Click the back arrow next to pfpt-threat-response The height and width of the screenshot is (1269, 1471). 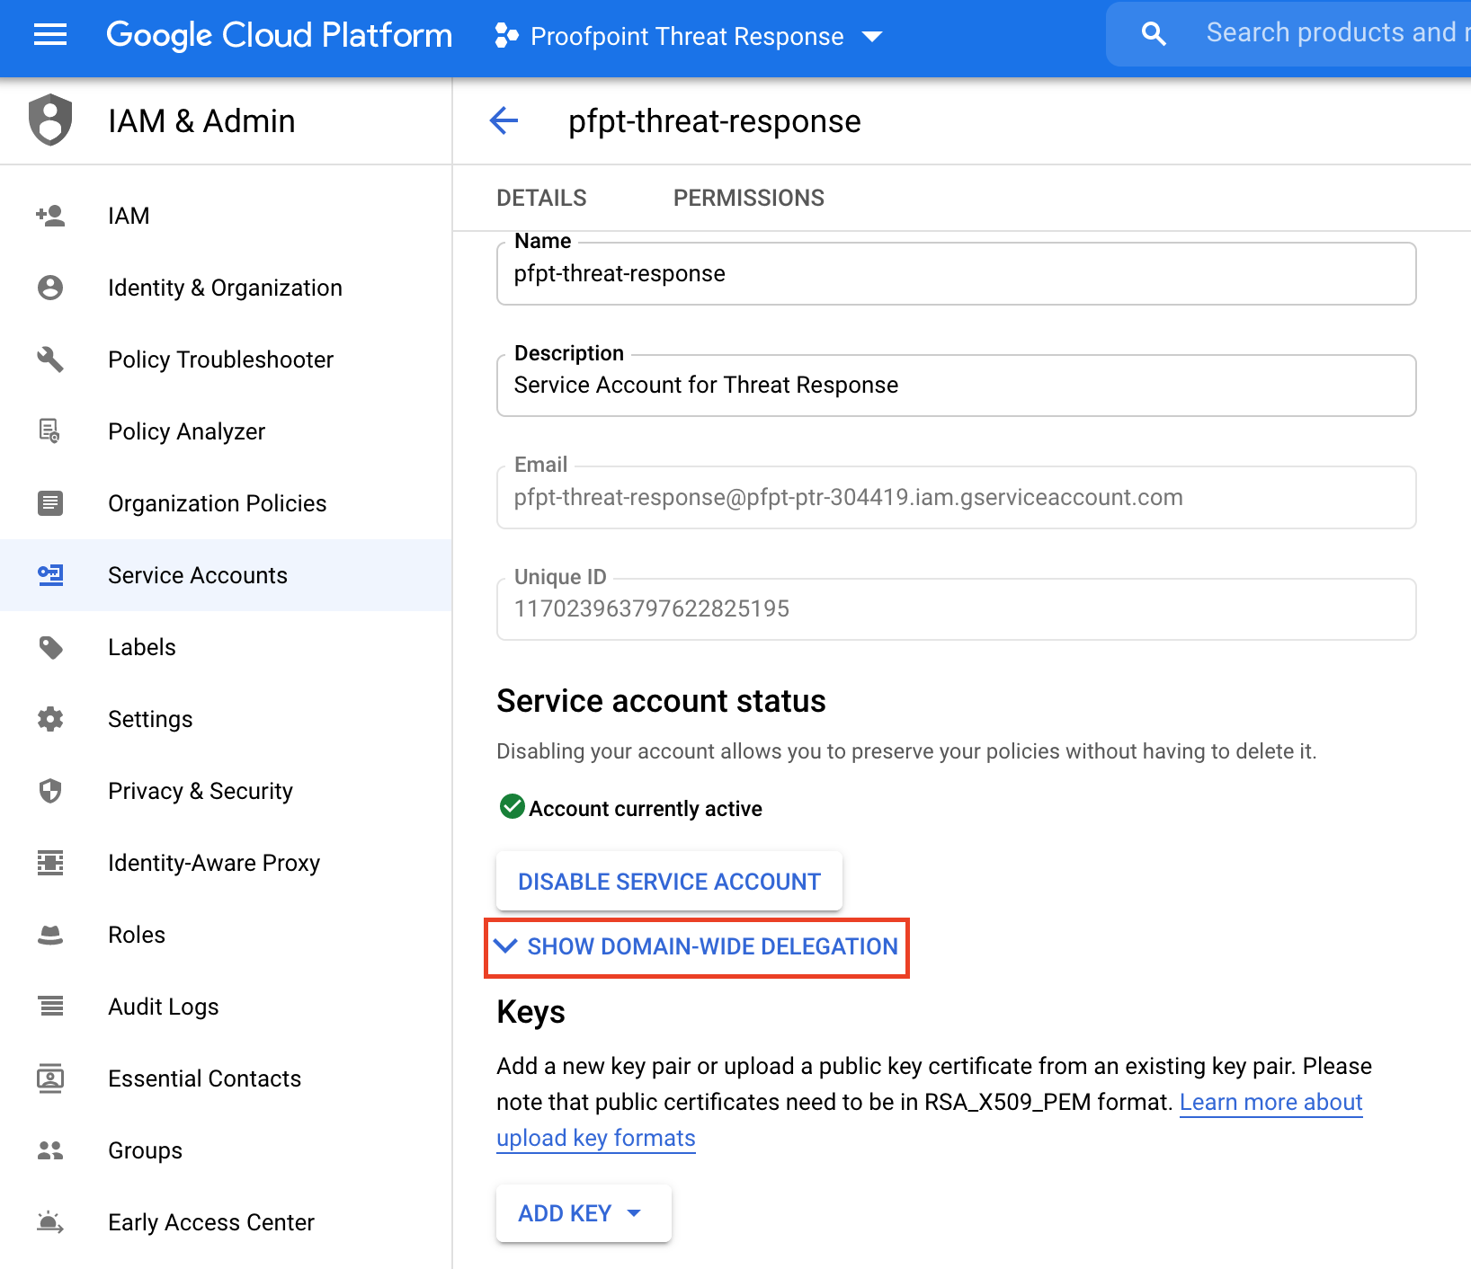click(x=504, y=120)
